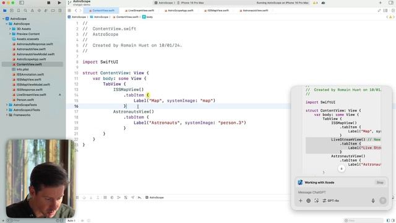Open ChatGPT work-with-apps icon

coord(316,201)
